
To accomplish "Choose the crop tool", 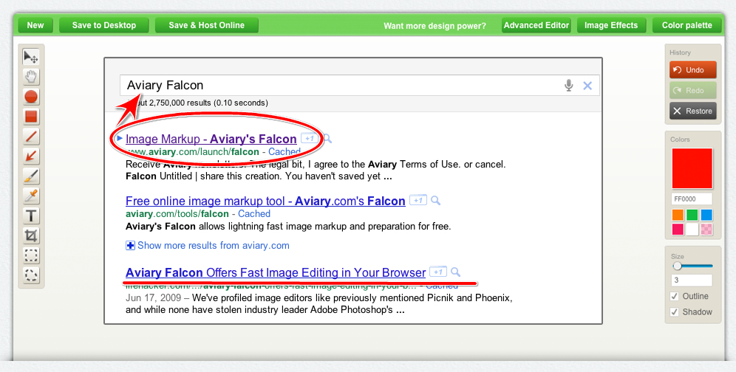I will (31, 236).
